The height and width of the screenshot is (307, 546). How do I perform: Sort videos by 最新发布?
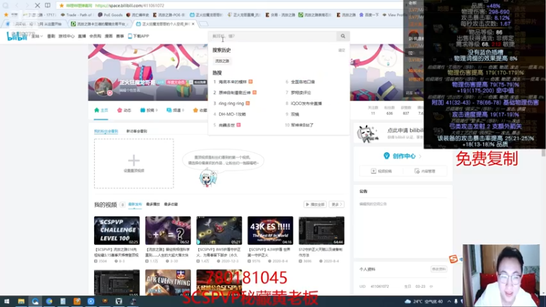pyautogui.click(x=134, y=204)
